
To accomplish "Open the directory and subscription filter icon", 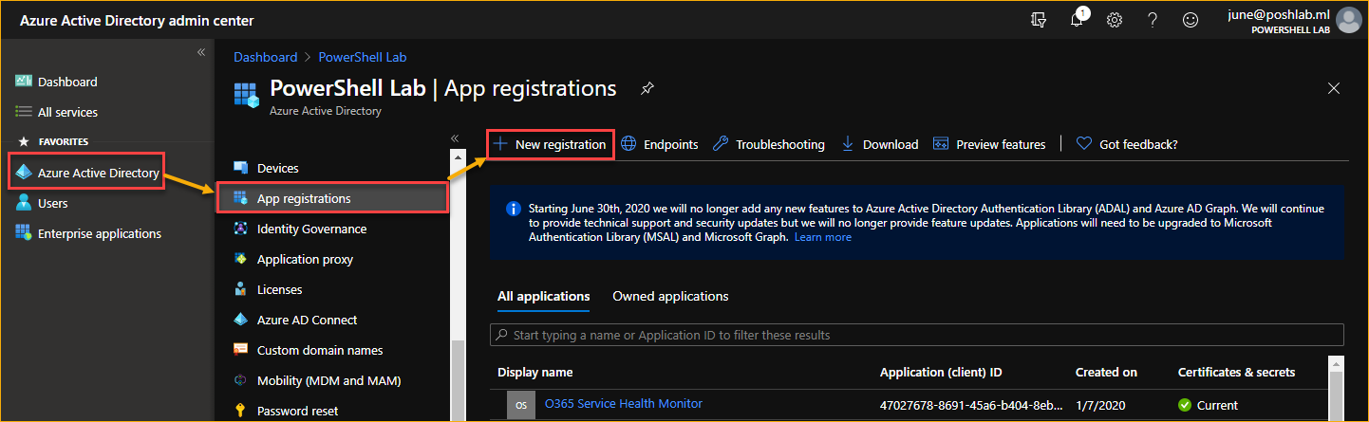I will click(x=1039, y=20).
